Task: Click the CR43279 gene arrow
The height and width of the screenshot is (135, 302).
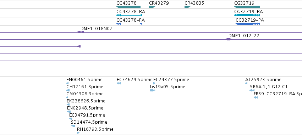Action: pyautogui.click(x=152, y=7)
